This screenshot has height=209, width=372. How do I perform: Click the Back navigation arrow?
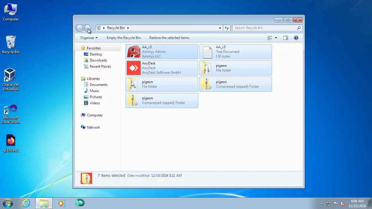(79, 28)
